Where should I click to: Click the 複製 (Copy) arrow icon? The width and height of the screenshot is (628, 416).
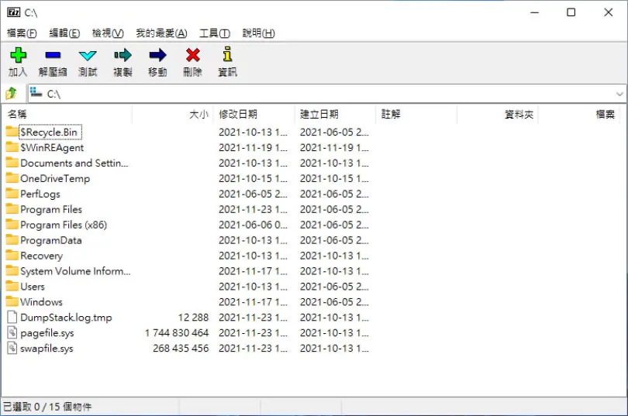click(122, 55)
